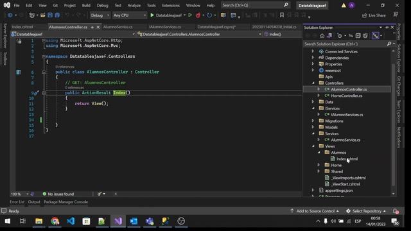Expand the Migrations folder
Screen dimensions: 411x231
point(313,121)
